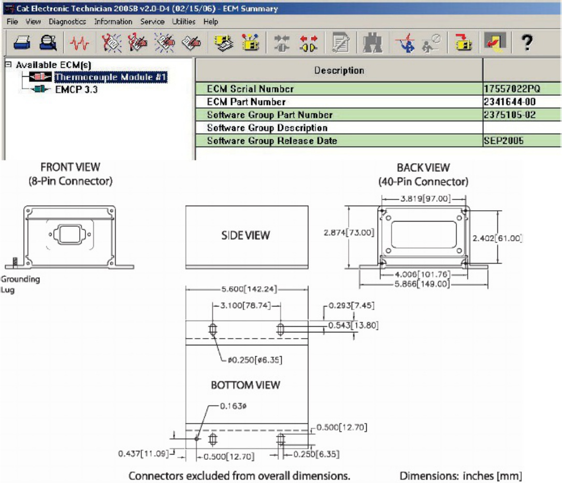
Task: Open the Information menu
Action: pyautogui.click(x=113, y=22)
